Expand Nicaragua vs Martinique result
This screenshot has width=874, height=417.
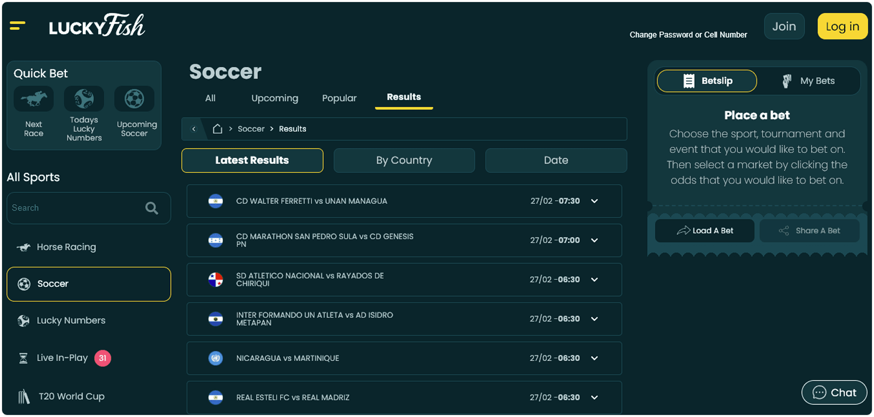[x=594, y=358]
